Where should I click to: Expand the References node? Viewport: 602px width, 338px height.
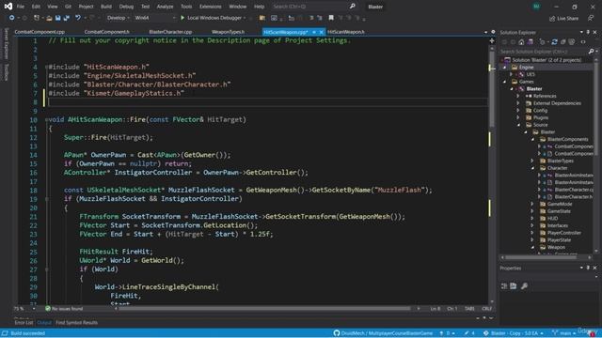518,96
